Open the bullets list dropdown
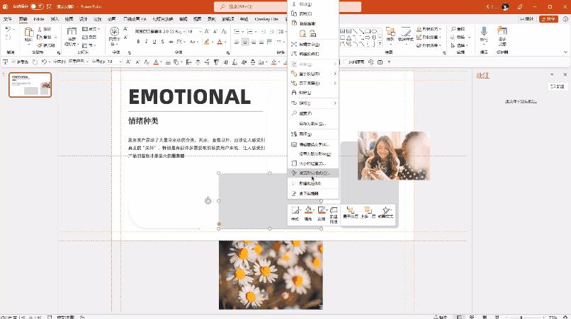Screen dimensions: 571x319 (x=242, y=32)
